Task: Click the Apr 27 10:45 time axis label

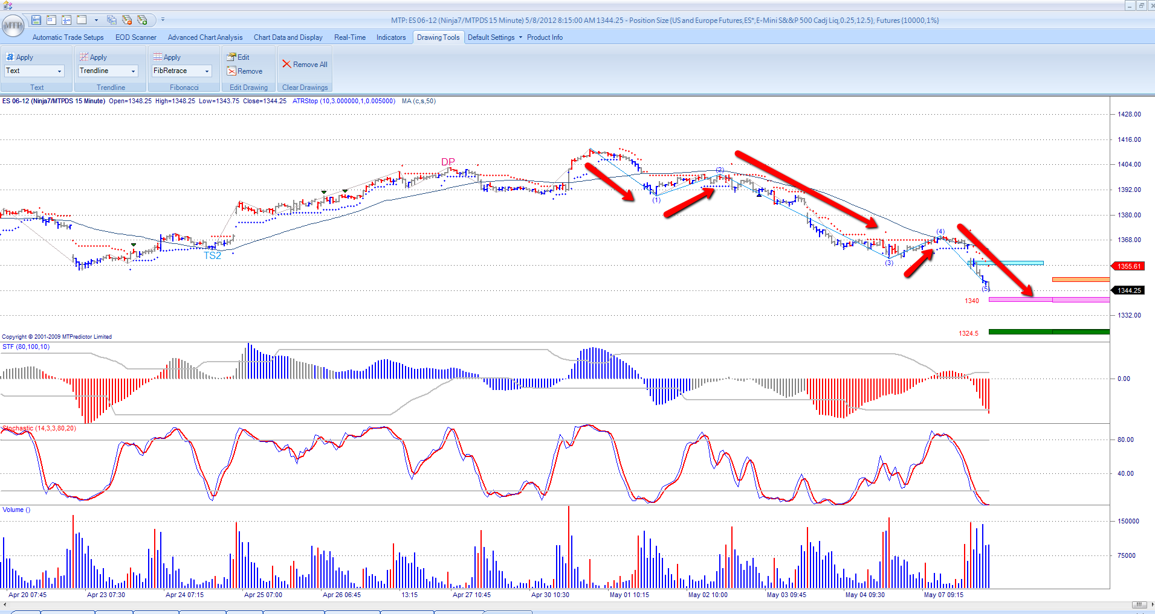Action: [x=472, y=595]
